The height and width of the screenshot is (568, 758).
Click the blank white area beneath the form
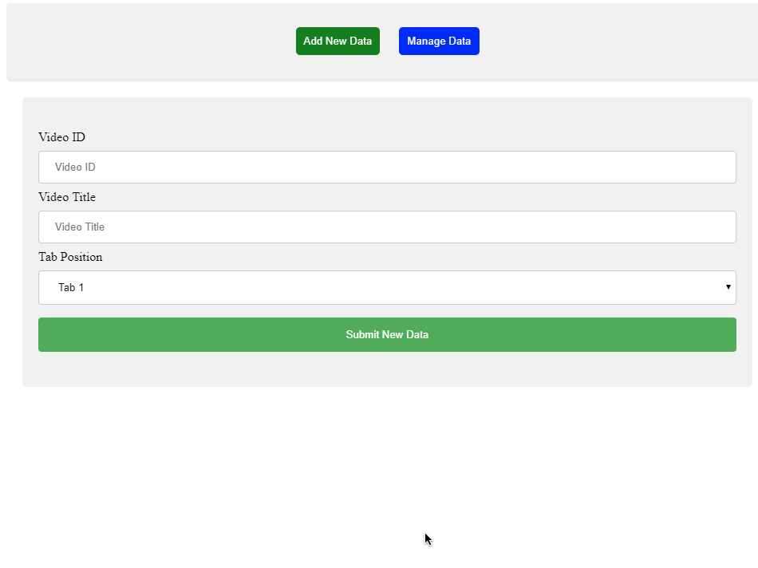point(239,479)
